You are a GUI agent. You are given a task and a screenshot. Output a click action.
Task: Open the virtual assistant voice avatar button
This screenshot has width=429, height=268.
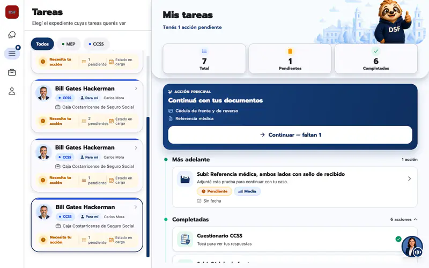pyautogui.click(x=412, y=247)
